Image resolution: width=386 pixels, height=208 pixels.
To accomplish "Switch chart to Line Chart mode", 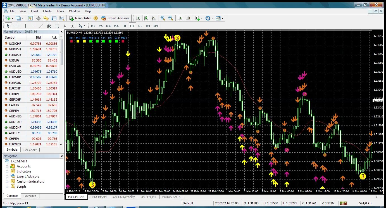I will (x=154, y=18).
